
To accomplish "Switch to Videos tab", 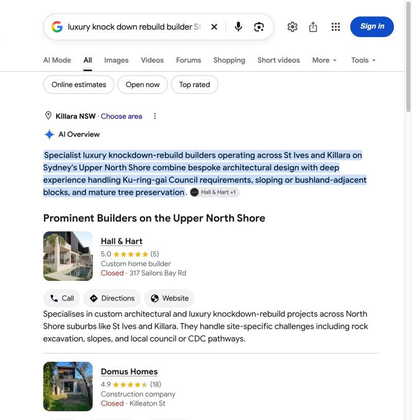I will coord(152,60).
